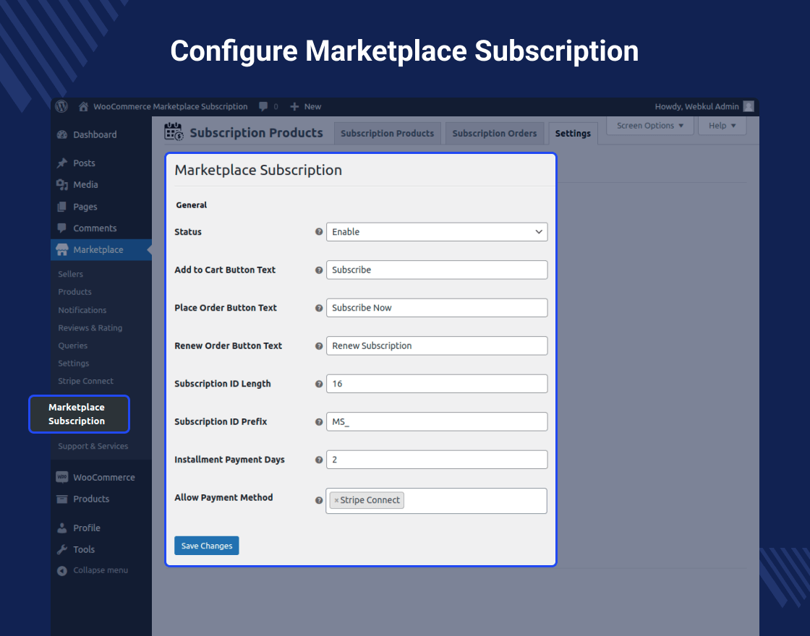This screenshot has width=810, height=636.
Task: Click the WordPress logo icon
Action: pyautogui.click(x=62, y=106)
